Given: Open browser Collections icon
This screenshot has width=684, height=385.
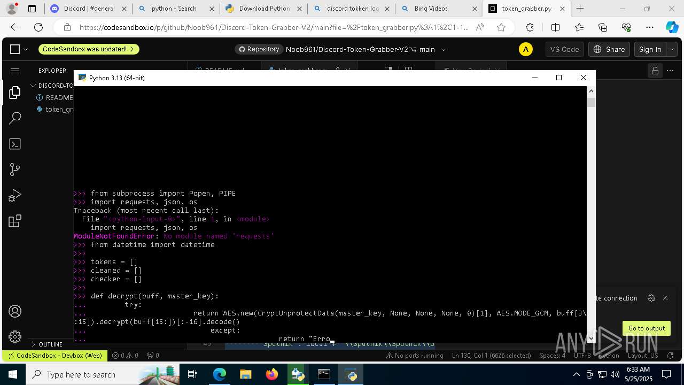Looking at the screenshot, I should click(x=603, y=27).
